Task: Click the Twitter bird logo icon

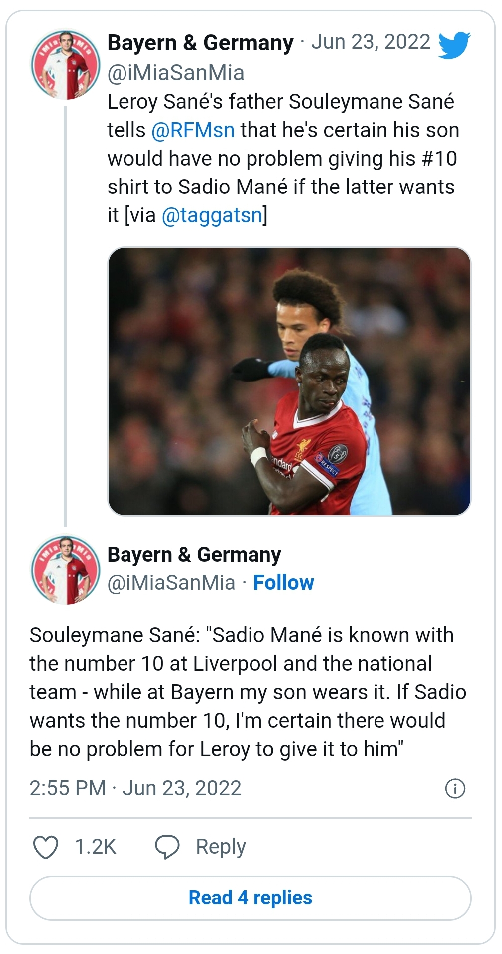Action: 454,45
